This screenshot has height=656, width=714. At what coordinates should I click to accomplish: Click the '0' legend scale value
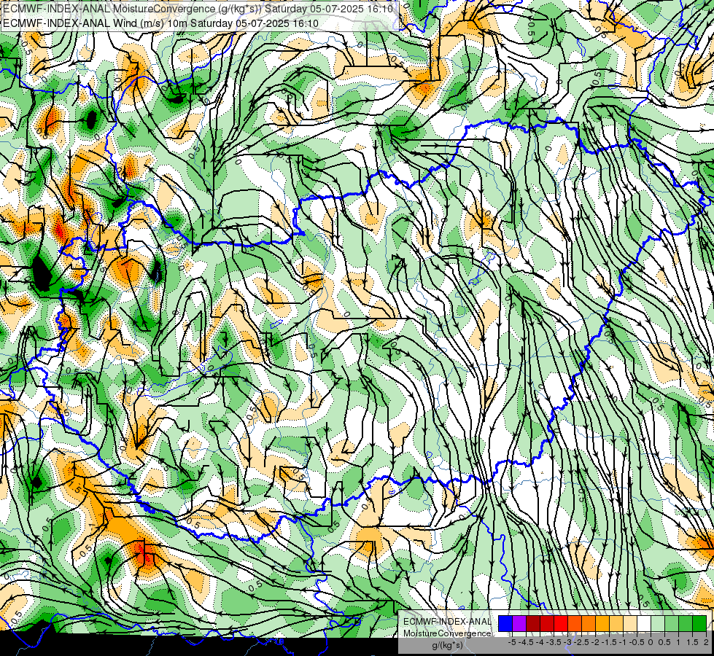[651, 642]
